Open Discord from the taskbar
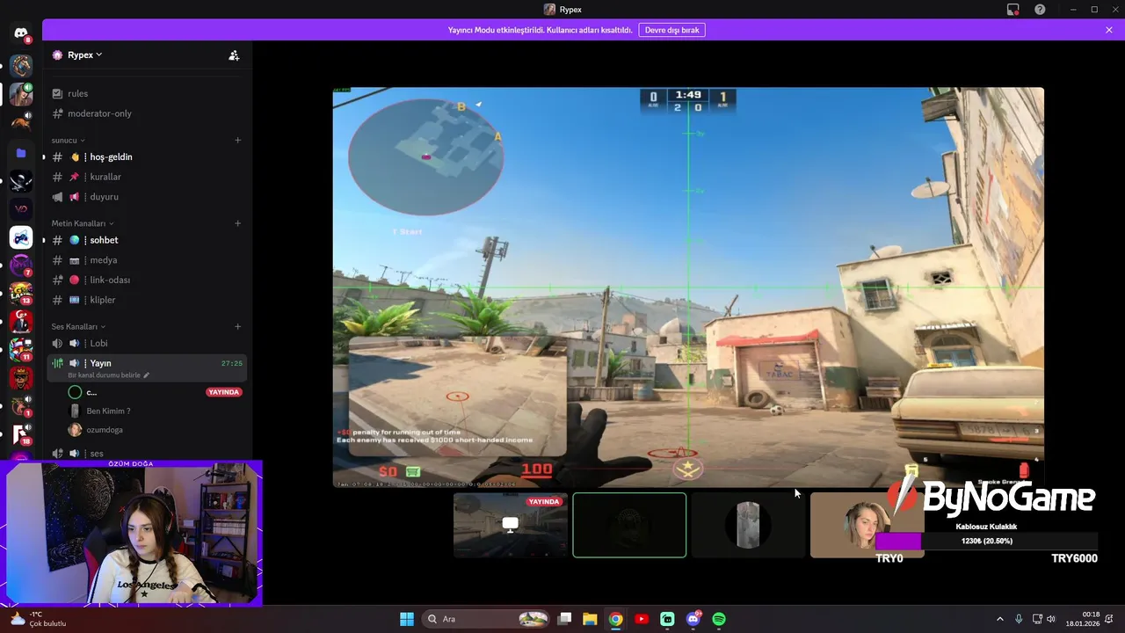Viewport: 1125px width, 633px height. [x=693, y=619]
